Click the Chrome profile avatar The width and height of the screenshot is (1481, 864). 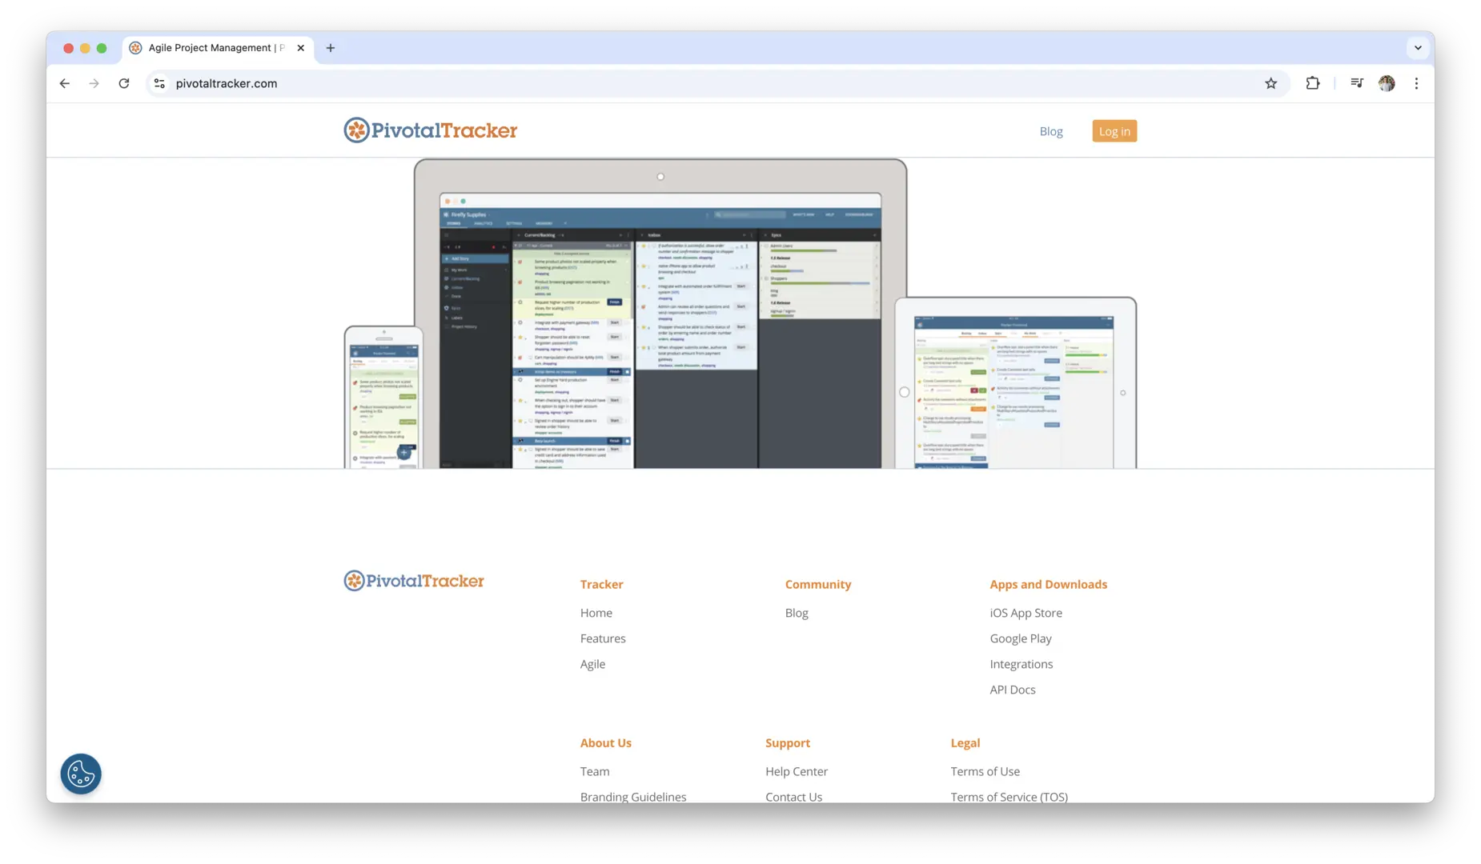(x=1387, y=83)
